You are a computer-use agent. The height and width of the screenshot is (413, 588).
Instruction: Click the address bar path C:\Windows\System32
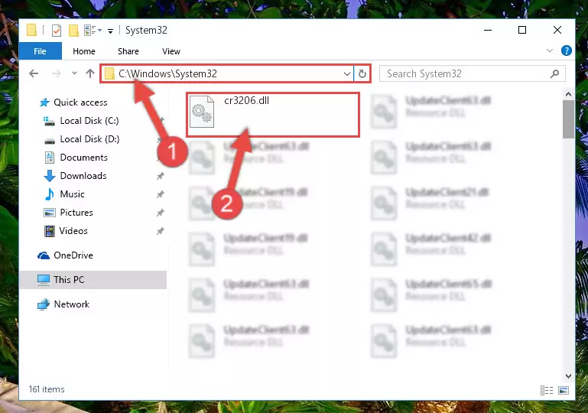167,73
